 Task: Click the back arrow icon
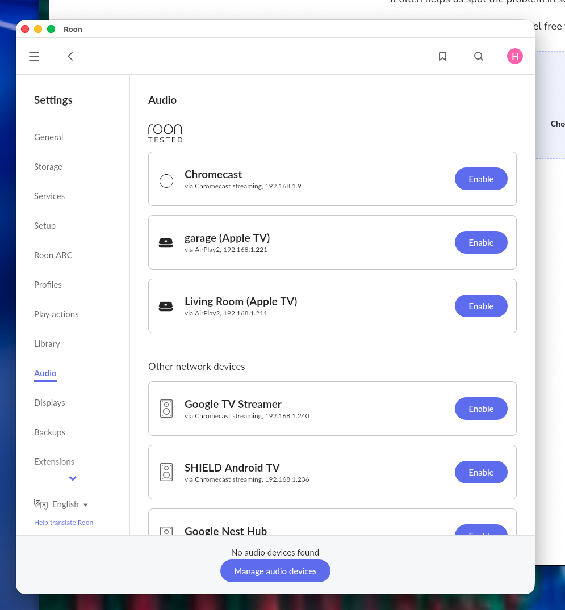click(x=70, y=56)
